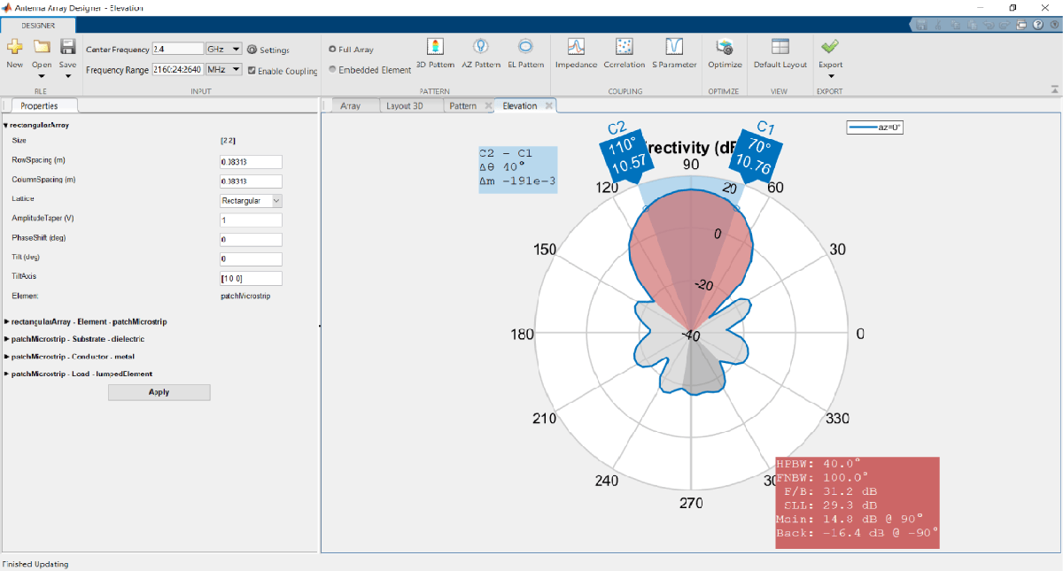
Task: Click the AmplitudeTaper value field
Action: tap(251, 220)
